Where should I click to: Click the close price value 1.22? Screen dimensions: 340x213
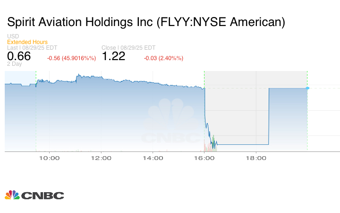(113, 56)
